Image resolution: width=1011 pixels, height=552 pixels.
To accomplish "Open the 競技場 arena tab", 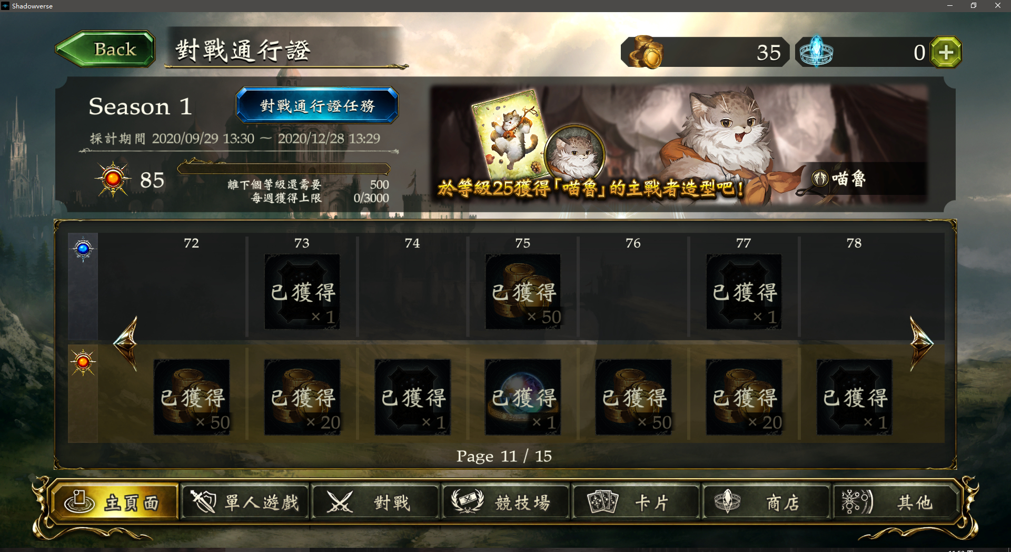I will [x=506, y=502].
